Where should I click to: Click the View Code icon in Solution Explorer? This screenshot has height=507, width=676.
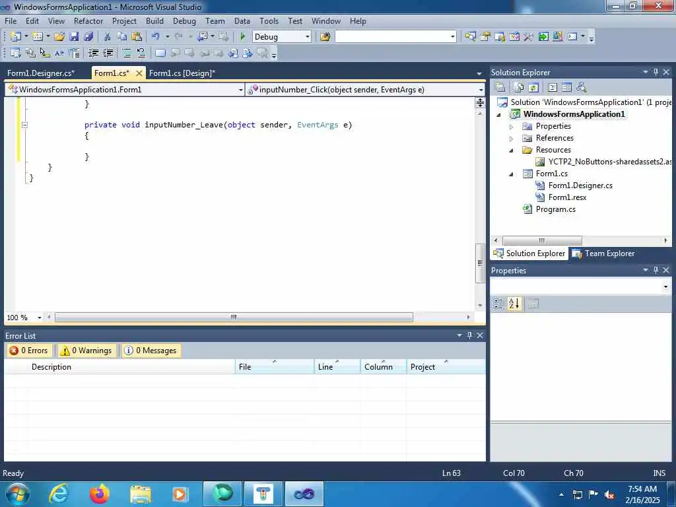pos(553,88)
